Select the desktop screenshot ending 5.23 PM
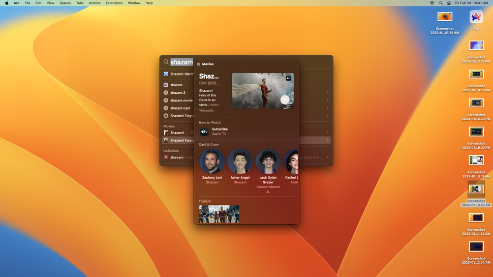Image resolution: width=493 pixels, height=277 pixels. 476,103
